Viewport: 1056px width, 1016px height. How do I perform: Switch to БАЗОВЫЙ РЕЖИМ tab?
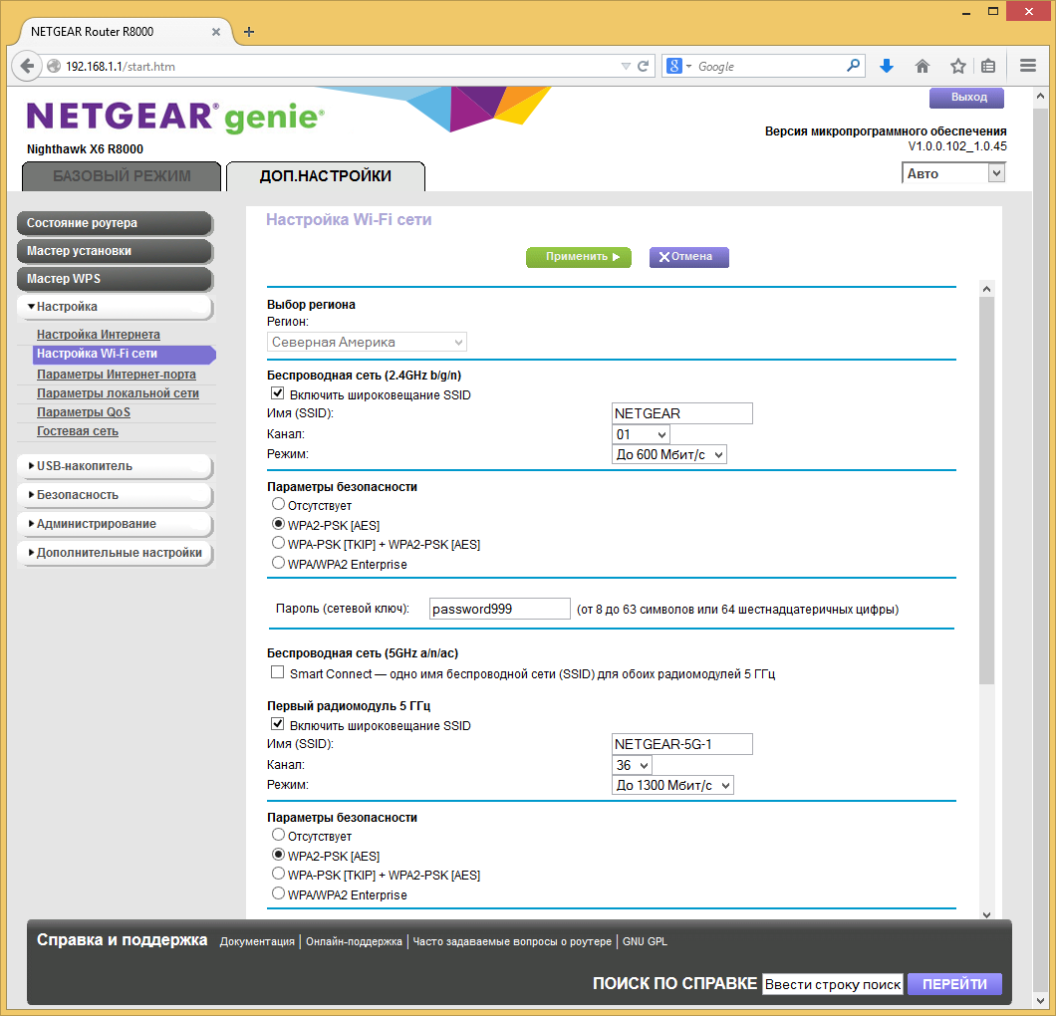[122, 176]
